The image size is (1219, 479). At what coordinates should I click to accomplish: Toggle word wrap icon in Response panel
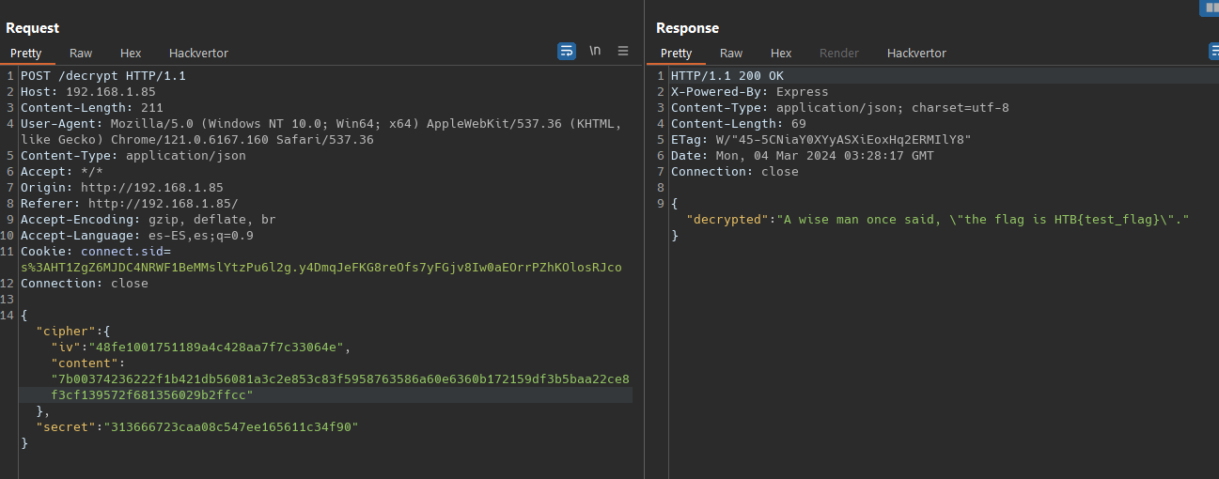[1213, 51]
